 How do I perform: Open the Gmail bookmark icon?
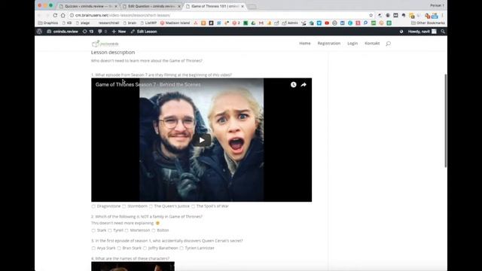coord(261,23)
